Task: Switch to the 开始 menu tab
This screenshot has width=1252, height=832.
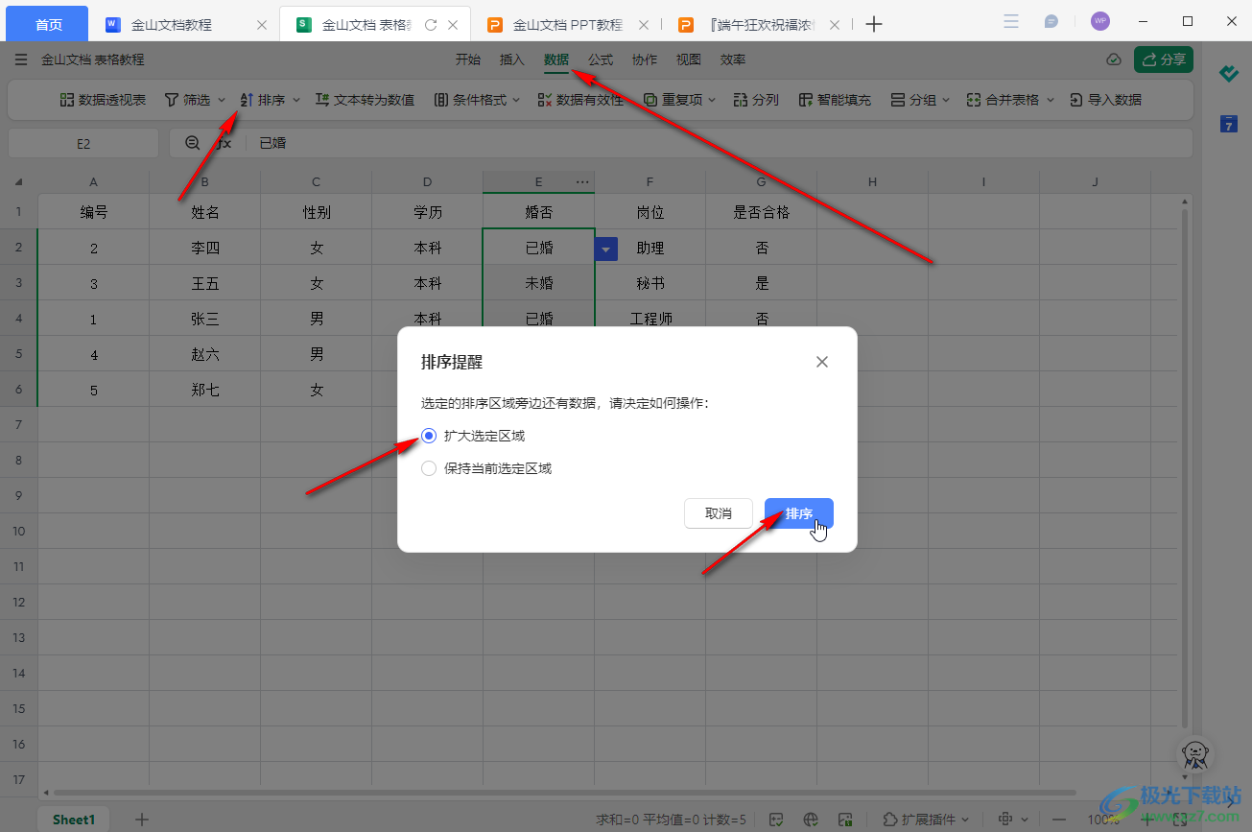Action: click(x=468, y=59)
